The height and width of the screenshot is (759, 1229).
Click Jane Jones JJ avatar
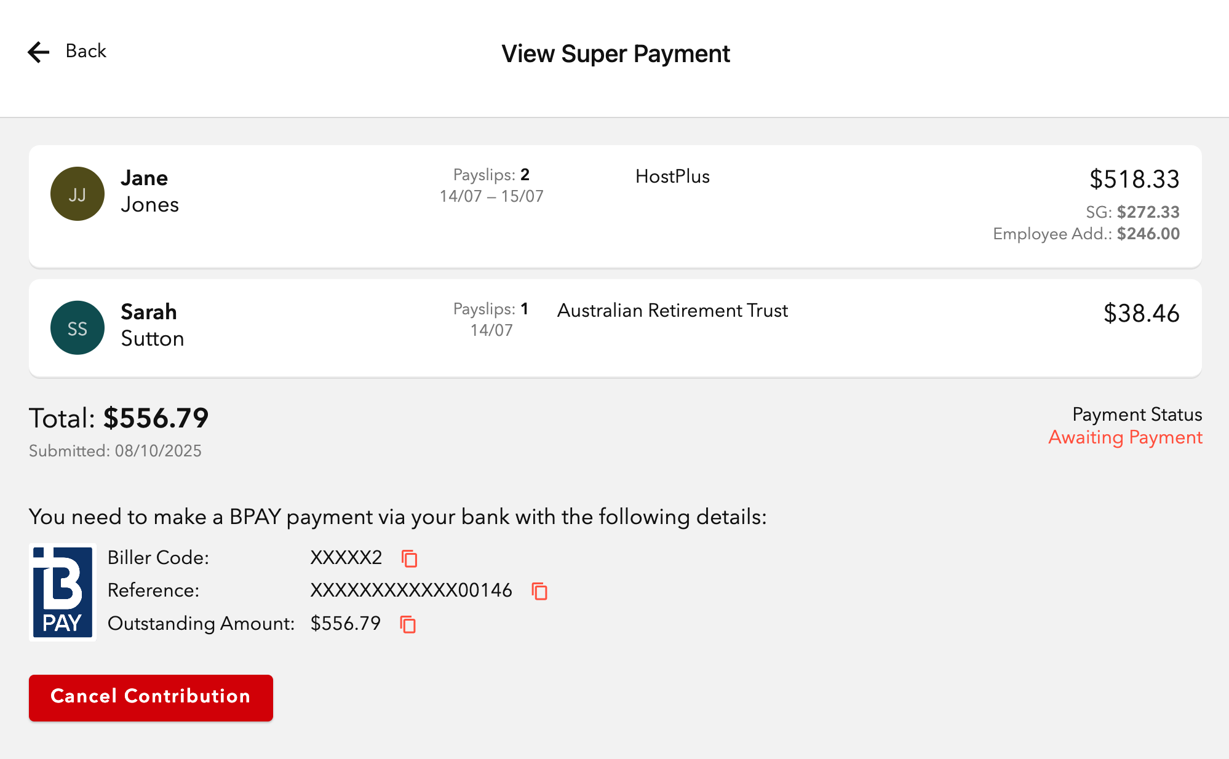point(78,194)
